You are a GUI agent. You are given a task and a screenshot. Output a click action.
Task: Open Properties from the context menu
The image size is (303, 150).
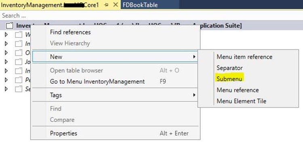pyautogui.click(x=63, y=134)
